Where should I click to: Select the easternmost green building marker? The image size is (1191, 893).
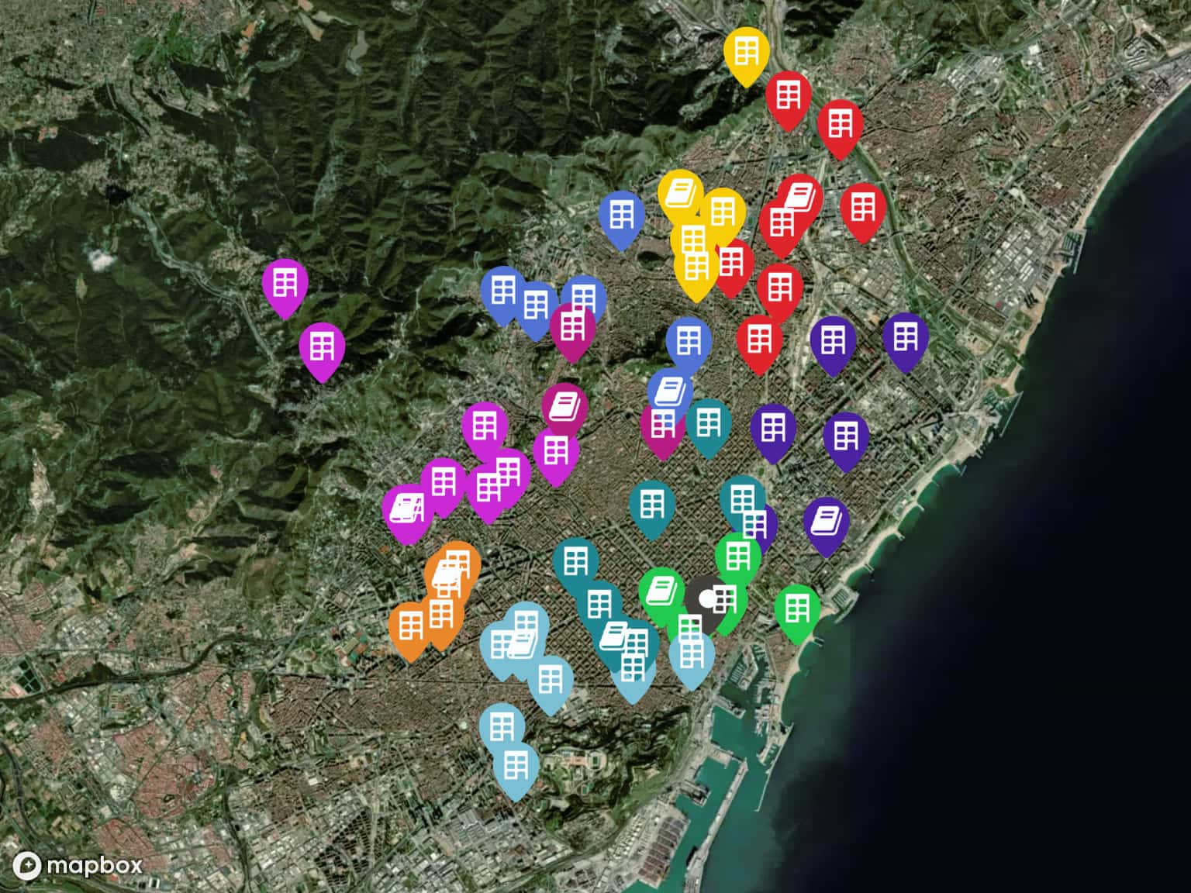(797, 609)
